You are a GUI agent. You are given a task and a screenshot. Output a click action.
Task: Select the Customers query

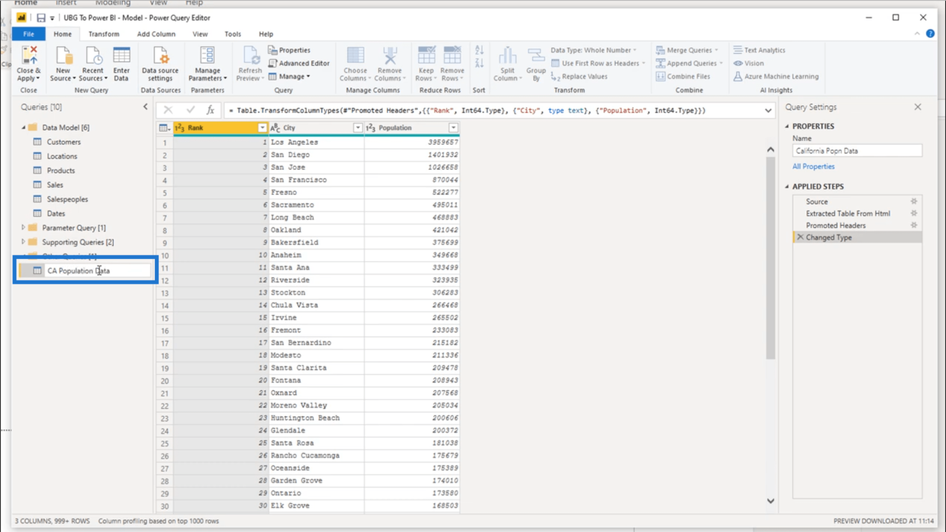[x=64, y=142]
